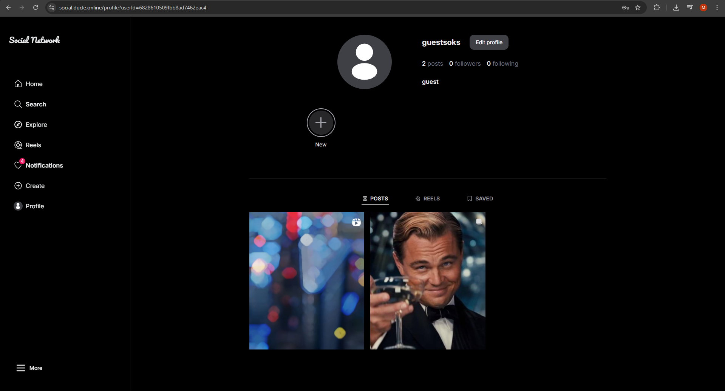
Task: Open site information icon in address bar
Action: (52, 8)
